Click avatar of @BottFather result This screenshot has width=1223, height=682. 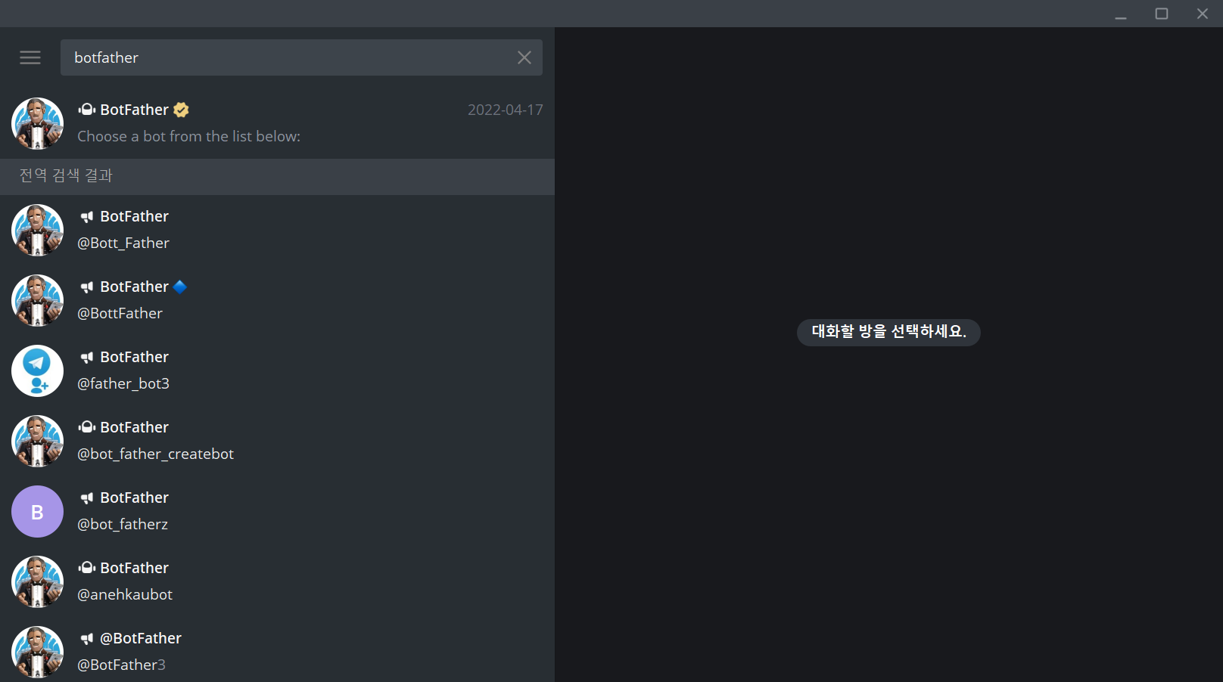37,300
